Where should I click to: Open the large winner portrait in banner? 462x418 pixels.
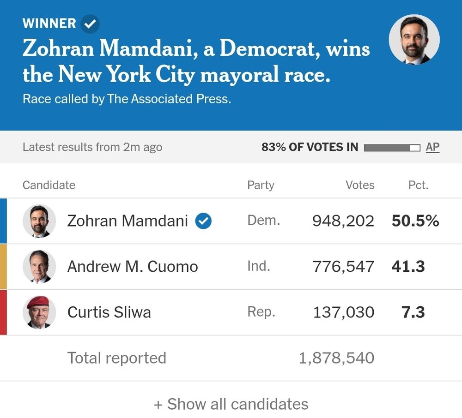(414, 40)
